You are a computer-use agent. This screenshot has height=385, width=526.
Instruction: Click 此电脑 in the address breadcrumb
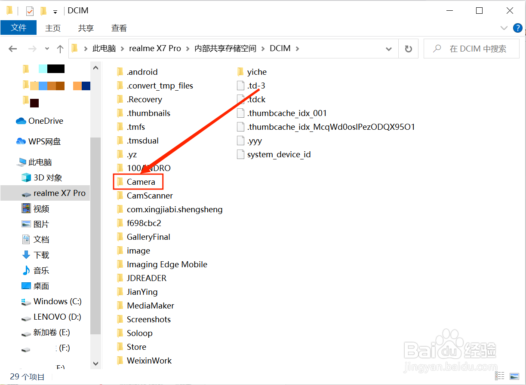point(104,49)
